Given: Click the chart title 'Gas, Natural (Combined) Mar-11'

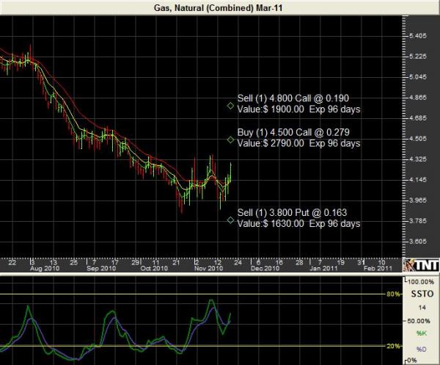Looking at the screenshot, I should click(x=218, y=7).
